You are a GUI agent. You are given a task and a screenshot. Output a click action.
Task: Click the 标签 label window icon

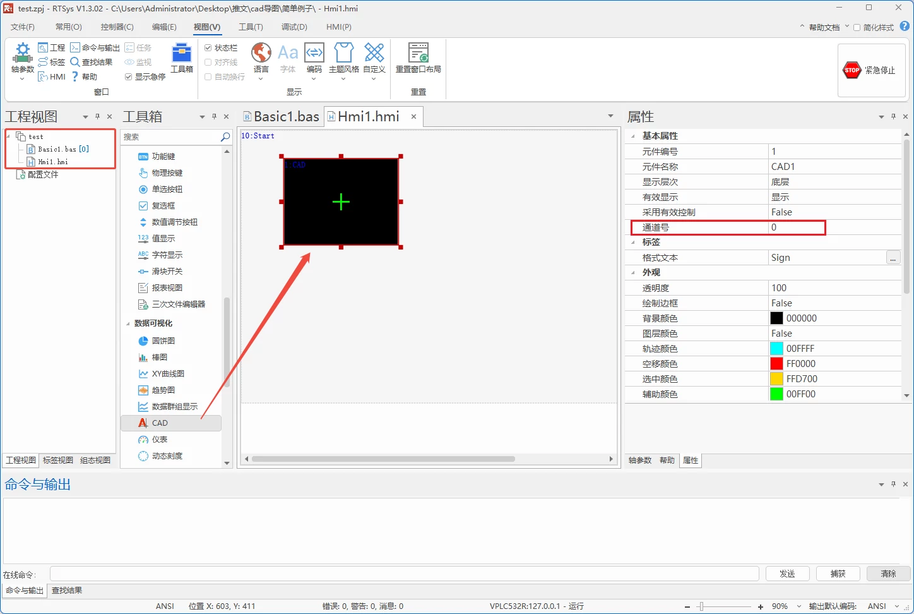pyautogui.click(x=51, y=62)
